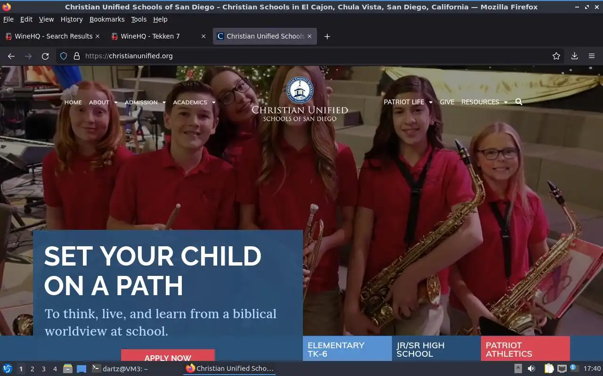Screen dimensions: 603x376
Task: View site security padlock info
Action: point(77,56)
